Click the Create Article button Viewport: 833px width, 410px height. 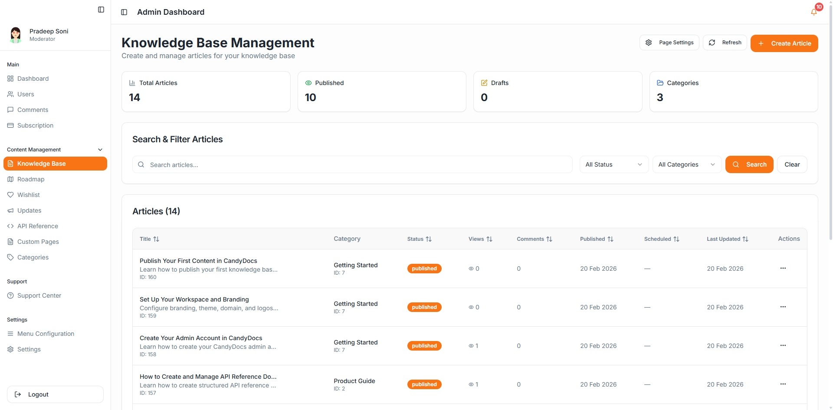click(784, 43)
